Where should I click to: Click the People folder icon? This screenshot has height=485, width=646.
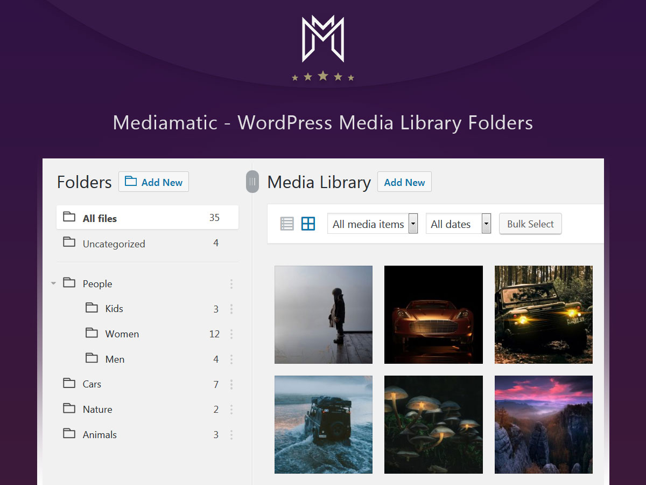(69, 282)
